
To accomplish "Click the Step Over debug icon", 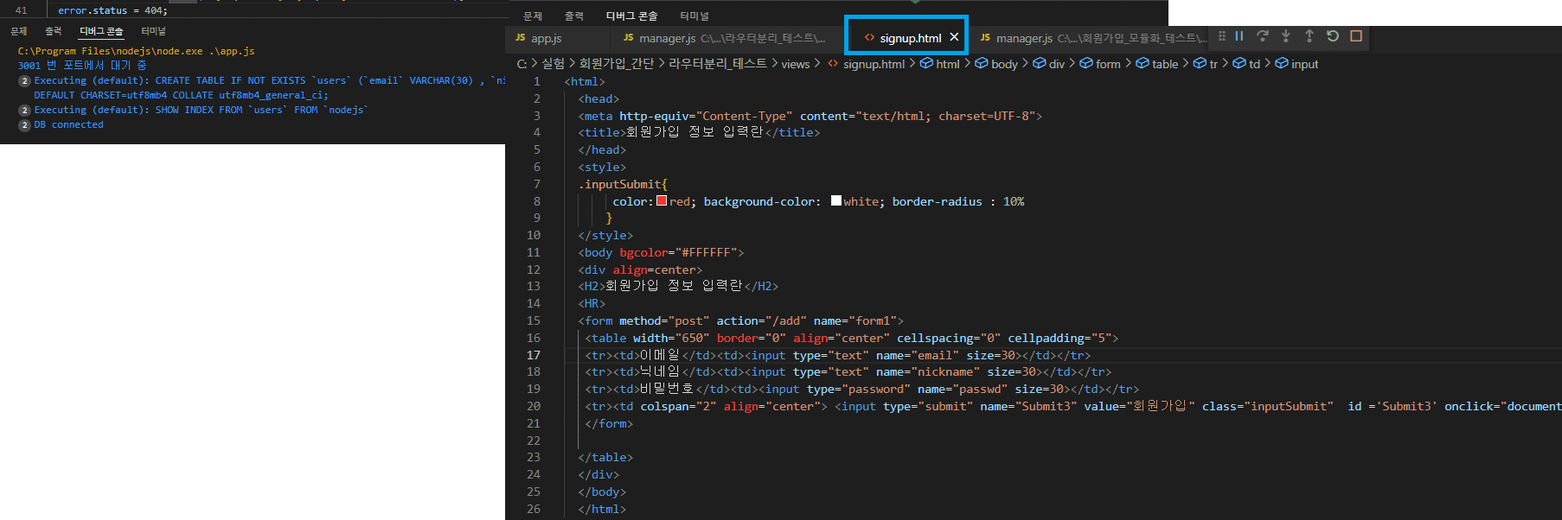I will (x=1263, y=36).
